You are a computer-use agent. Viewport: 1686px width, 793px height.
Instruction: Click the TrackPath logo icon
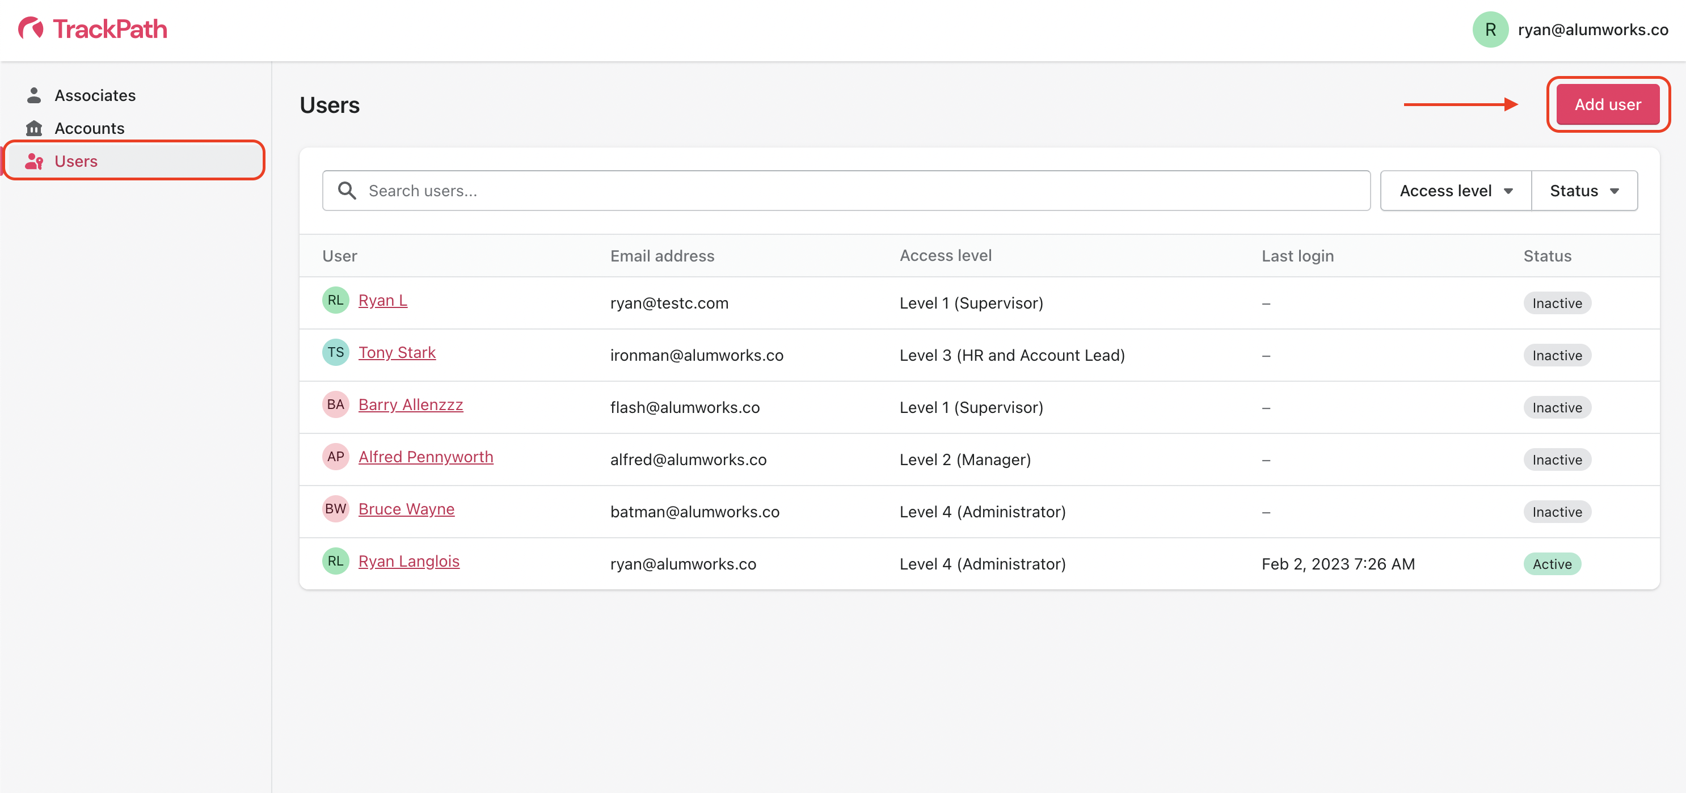point(30,28)
